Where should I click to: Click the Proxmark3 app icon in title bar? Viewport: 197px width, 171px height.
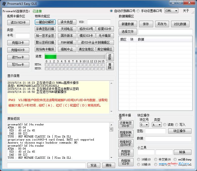point(4,4)
